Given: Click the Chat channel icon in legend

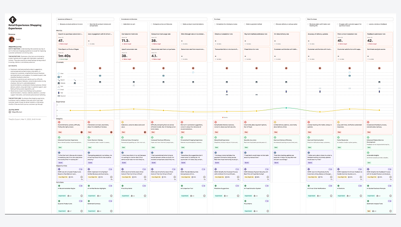Looking at the screenshot, I should point(58,74).
